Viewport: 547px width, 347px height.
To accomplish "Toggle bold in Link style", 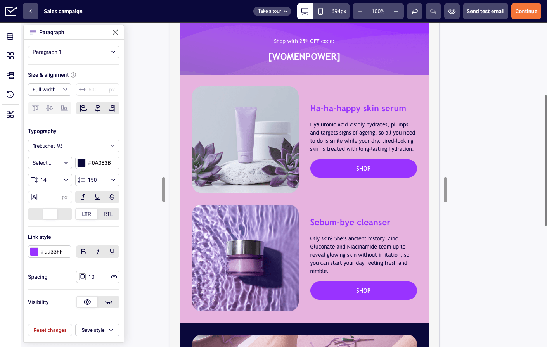I will coord(83,252).
